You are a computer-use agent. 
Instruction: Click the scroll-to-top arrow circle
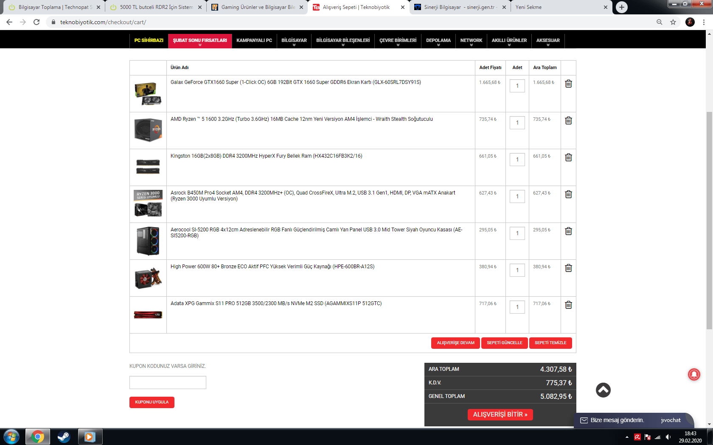pos(603,390)
